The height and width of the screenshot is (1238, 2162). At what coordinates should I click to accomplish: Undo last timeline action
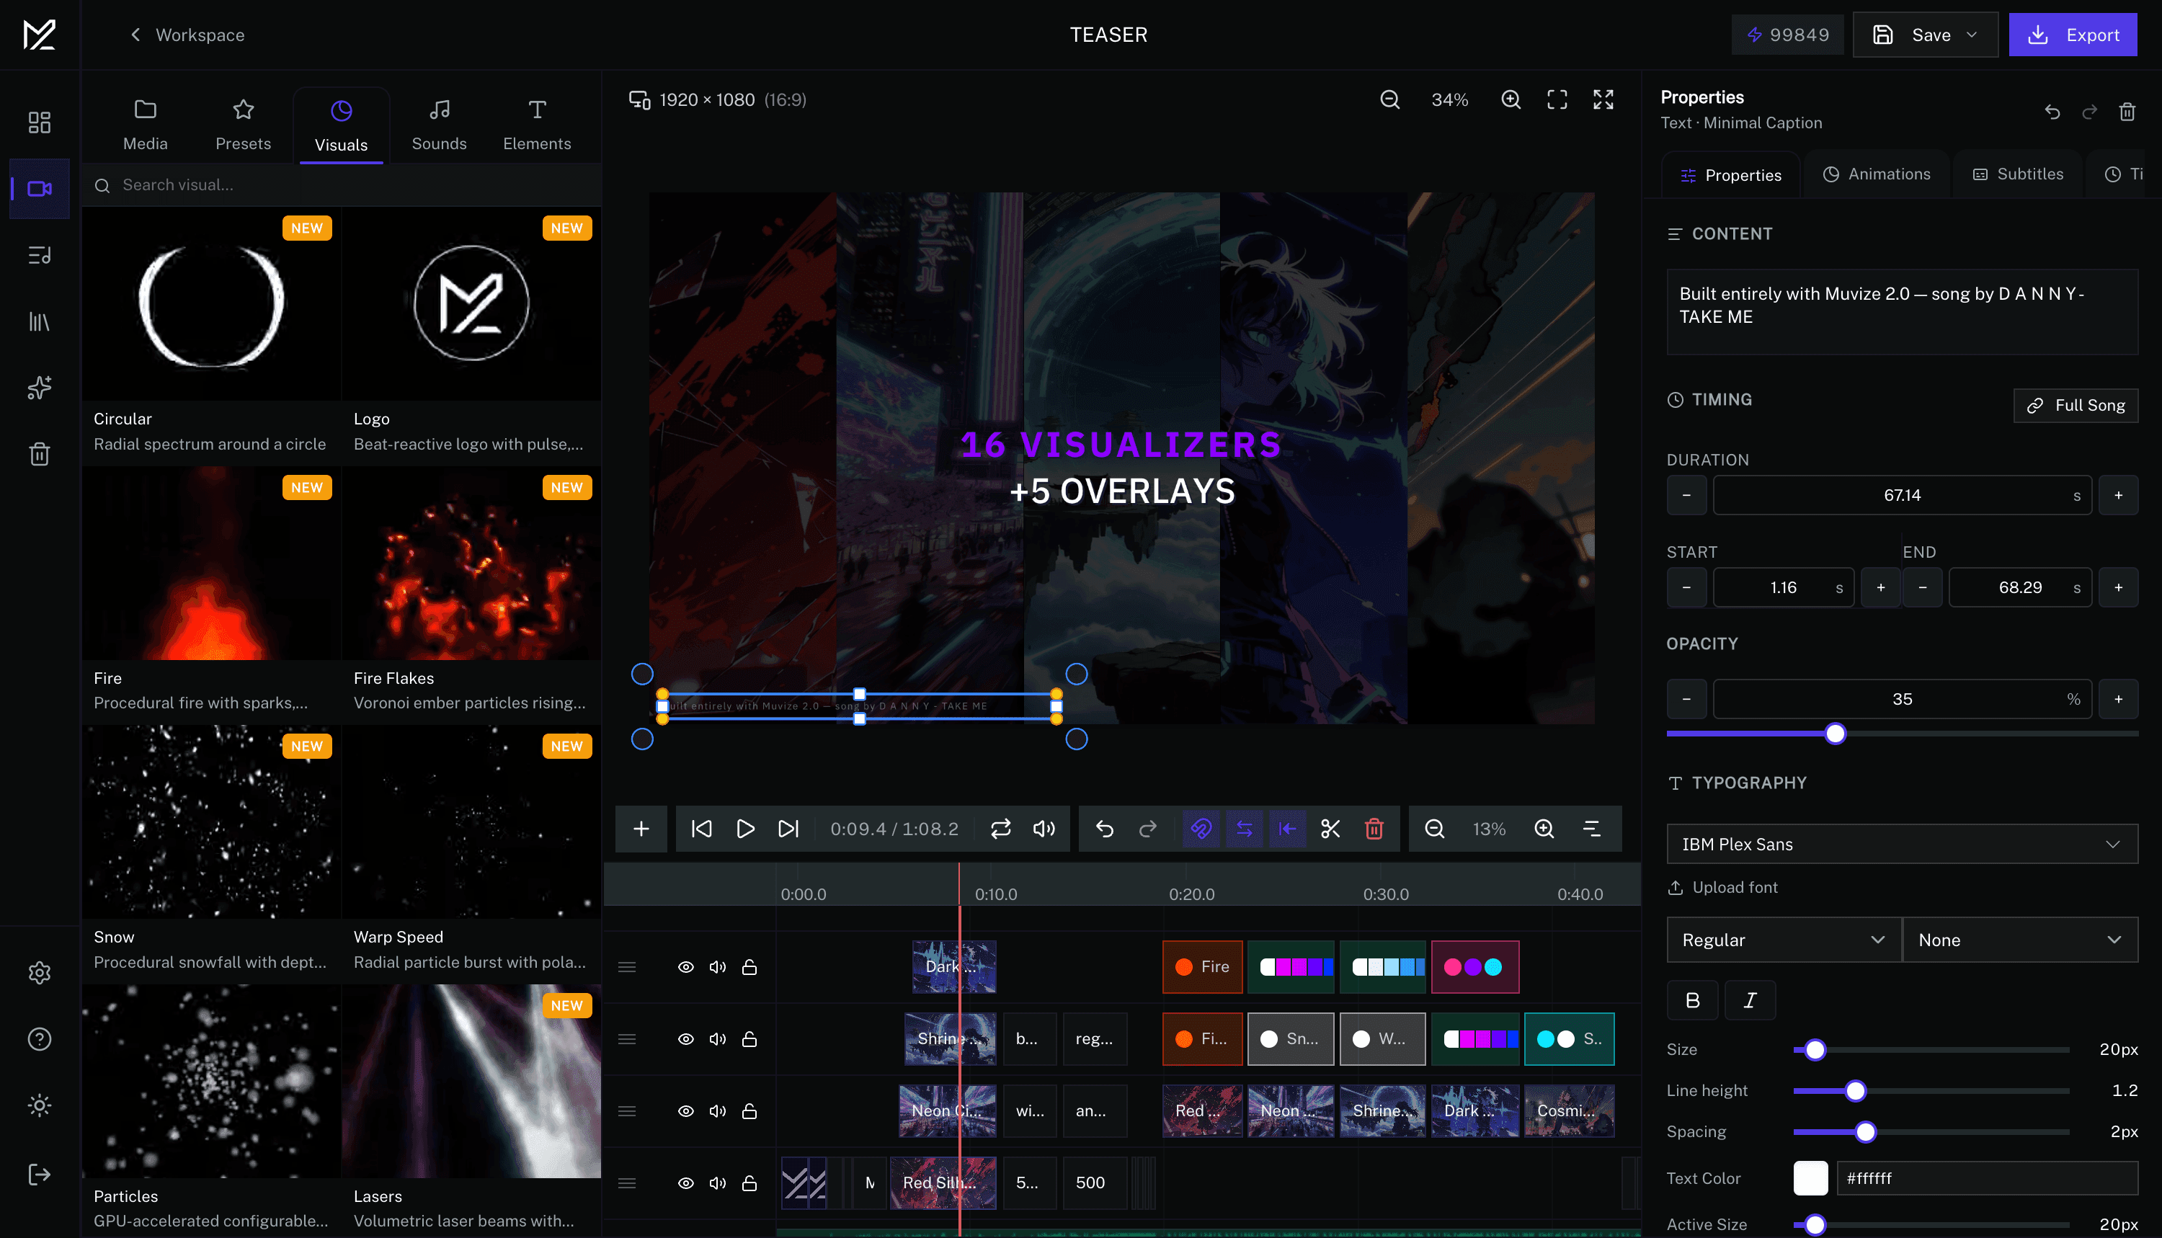tap(1104, 828)
